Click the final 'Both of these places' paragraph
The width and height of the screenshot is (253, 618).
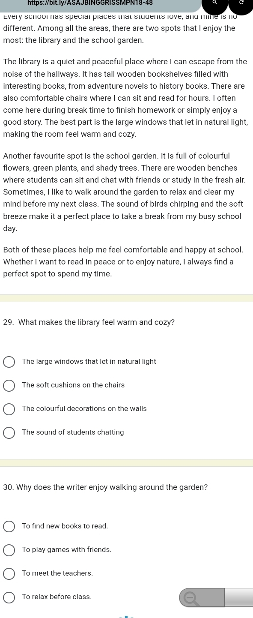123,261
